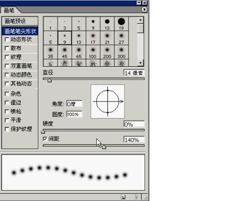Switch to the 画笔 panel tab

coord(9,10)
